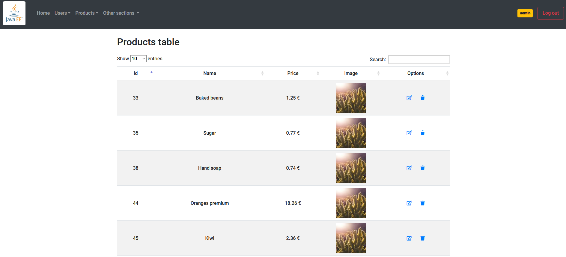Edit the Baked beans product
This screenshot has height=257, width=566.
click(409, 98)
